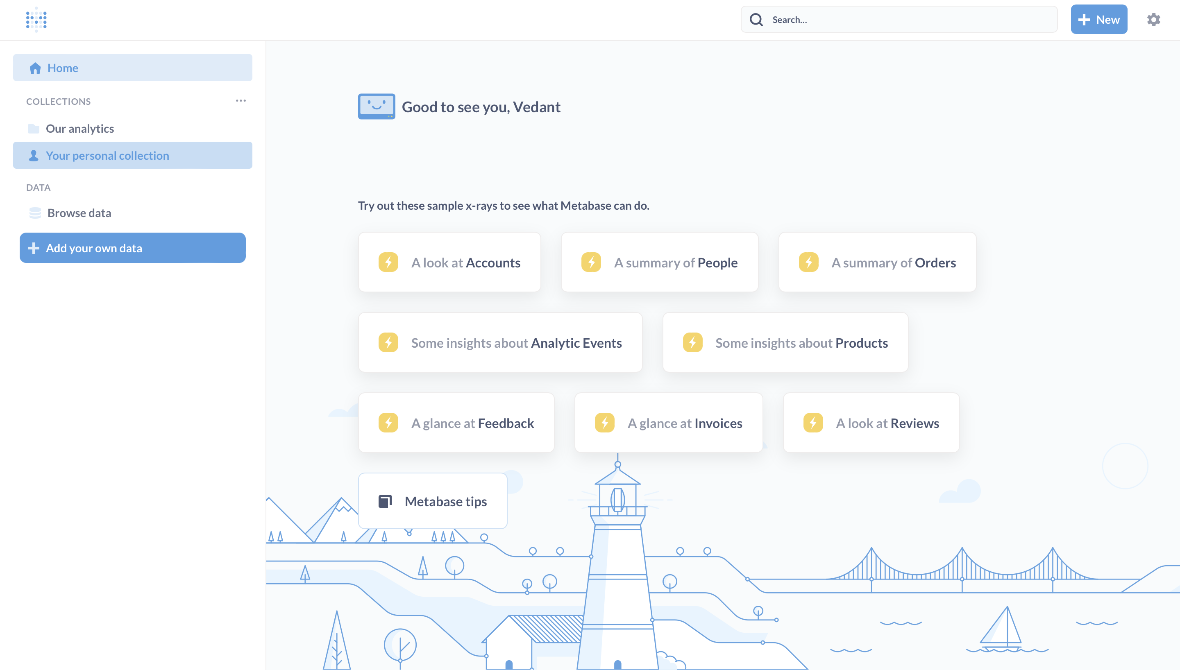This screenshot has width=1180, height=670.
Task: Go to Home in the sidebar
Action: click(x=132, y=68)
